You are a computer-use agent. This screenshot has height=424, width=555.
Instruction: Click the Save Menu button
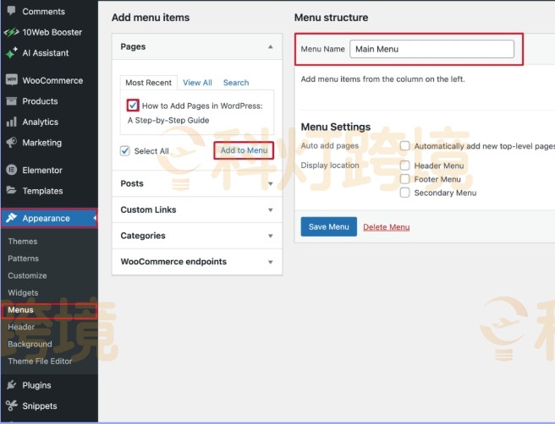point(328,227)
